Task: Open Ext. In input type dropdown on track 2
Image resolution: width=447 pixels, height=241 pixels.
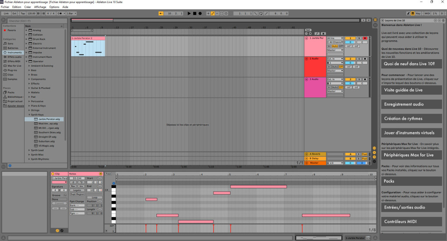Action: click(x=335, y=59)
